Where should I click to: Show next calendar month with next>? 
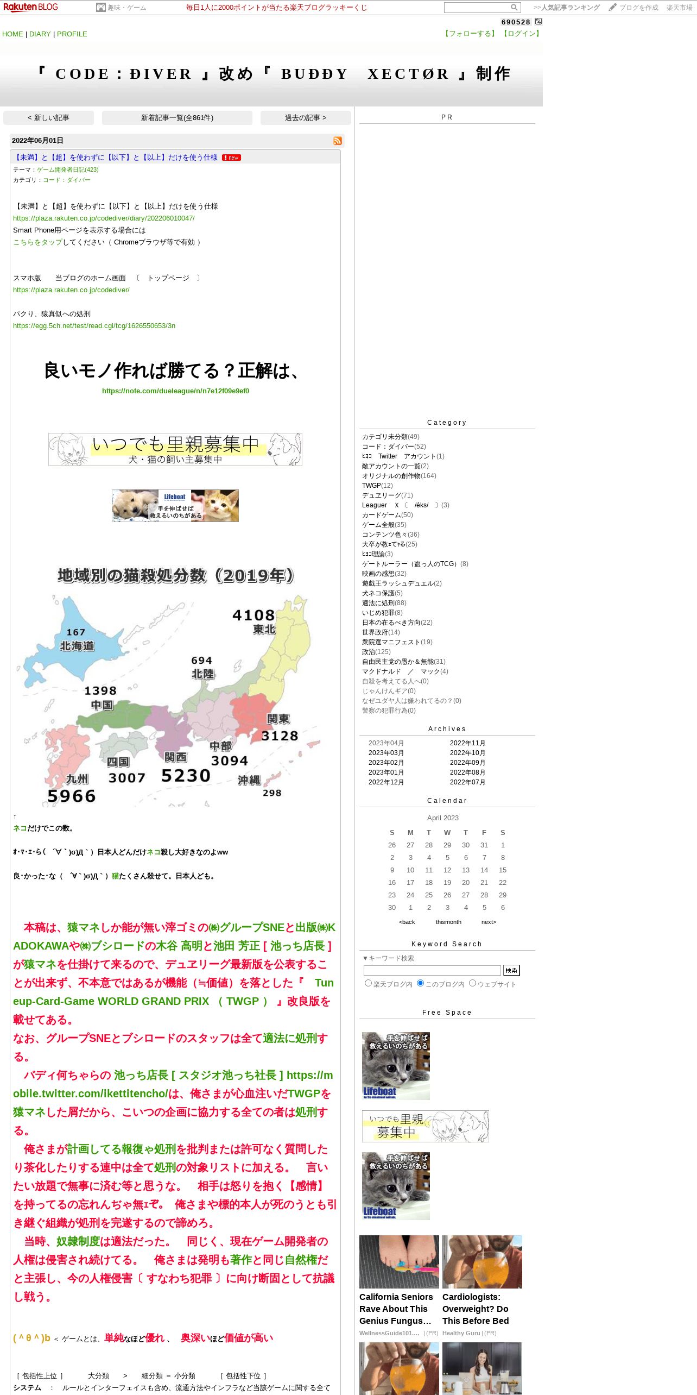[489, 922]
